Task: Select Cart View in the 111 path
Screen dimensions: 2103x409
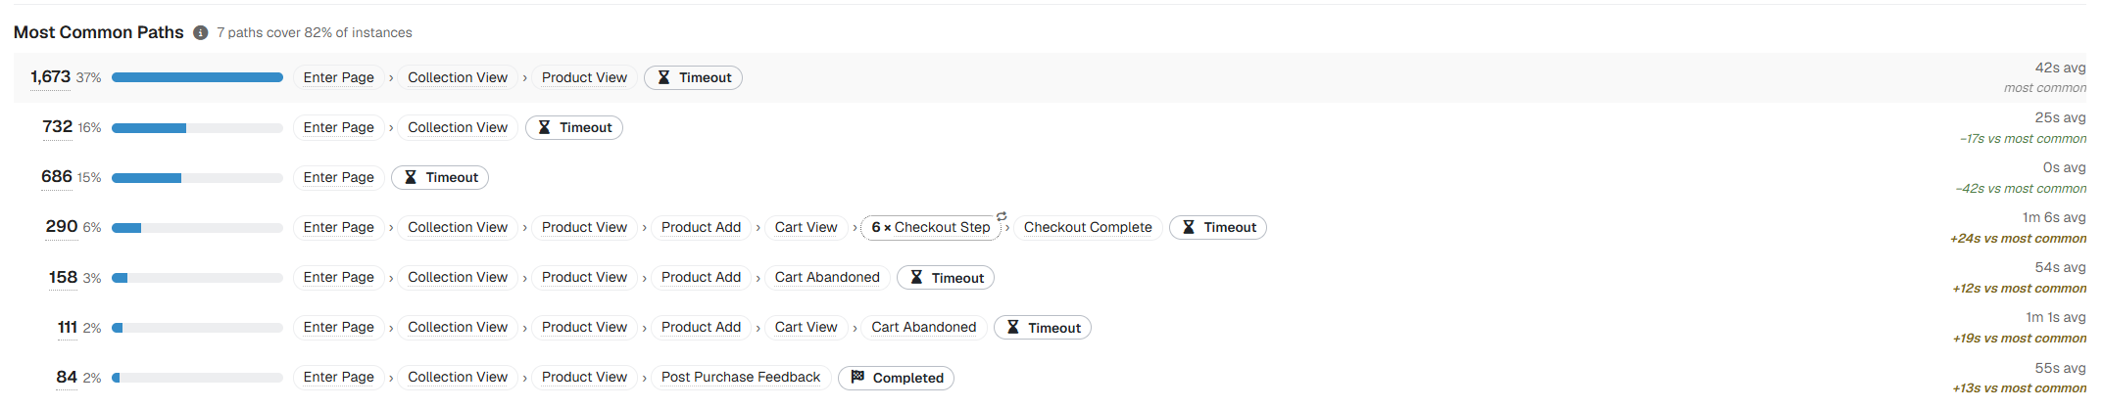Action: 806,327
